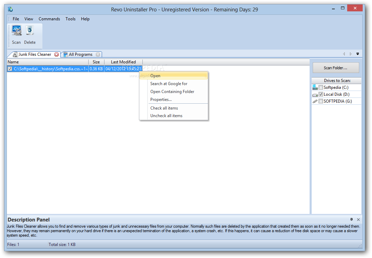Select Search at Google for
This screenshot has width=372, height=258.
pyautogui.click(x=173, y=84)
